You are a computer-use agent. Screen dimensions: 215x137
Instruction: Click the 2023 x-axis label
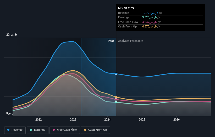[x=73, y=119]
